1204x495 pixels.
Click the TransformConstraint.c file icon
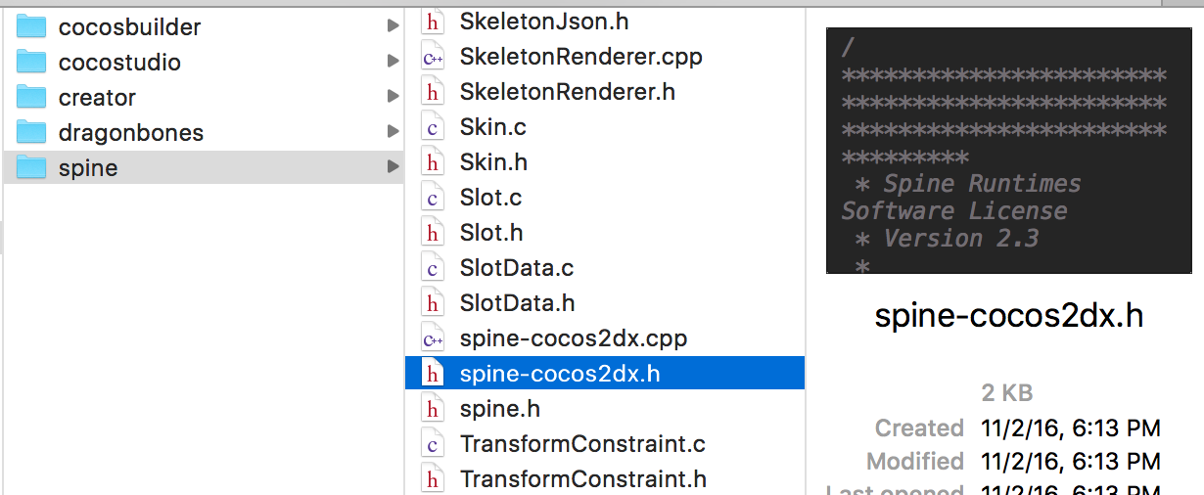[432, 444]
